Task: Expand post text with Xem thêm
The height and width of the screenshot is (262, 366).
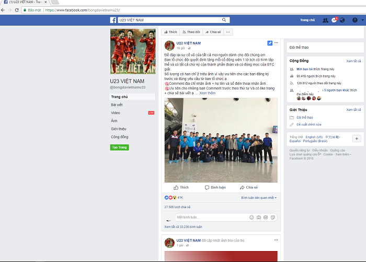Action: tap(207, 93)
